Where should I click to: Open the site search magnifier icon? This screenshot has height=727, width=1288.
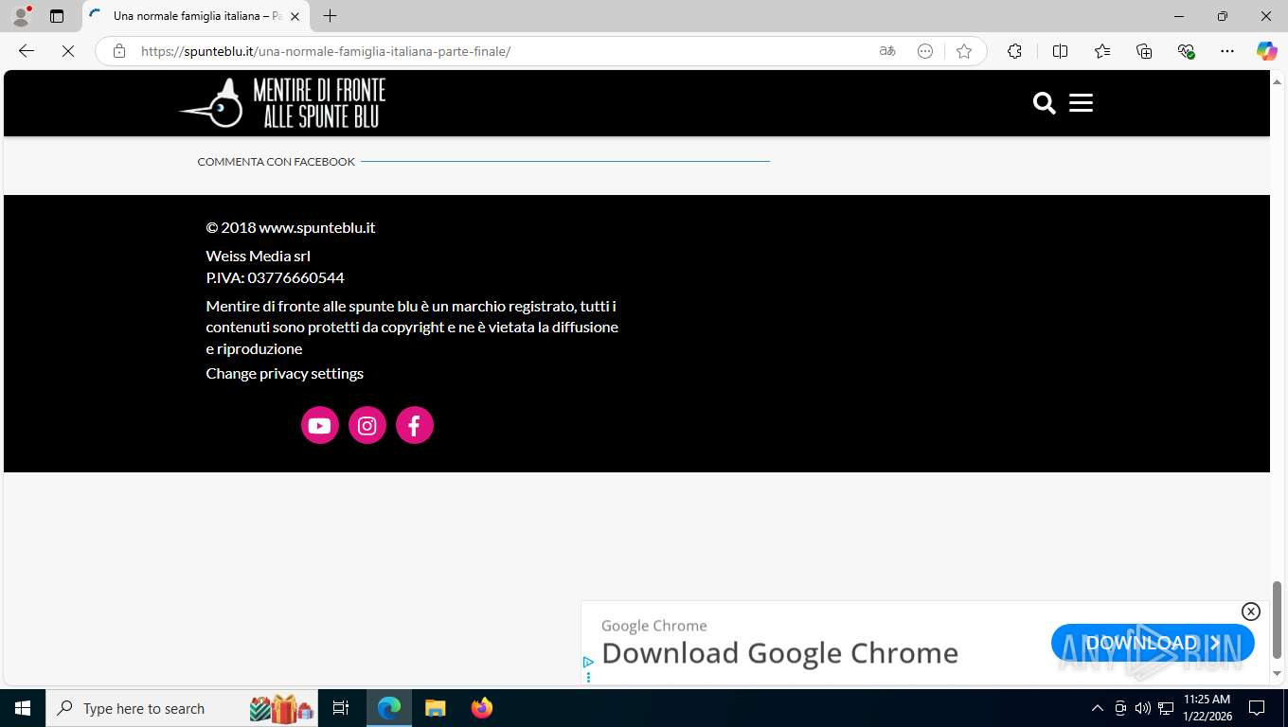pyautogui.click(x=1044, y=103)
